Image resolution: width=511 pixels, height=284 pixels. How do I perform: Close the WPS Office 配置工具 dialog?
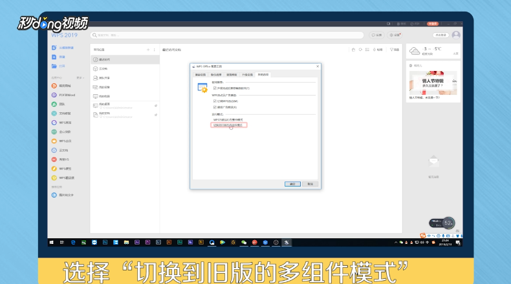pos(318,66)
